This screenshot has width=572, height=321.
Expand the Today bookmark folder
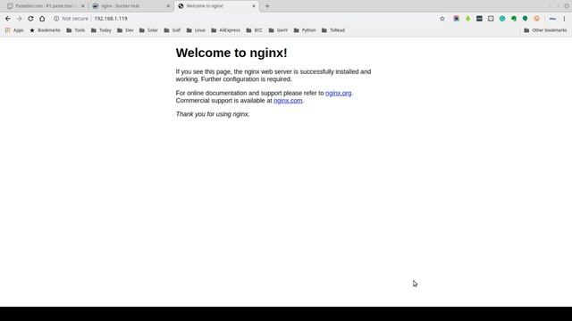[x=101, y=30]
